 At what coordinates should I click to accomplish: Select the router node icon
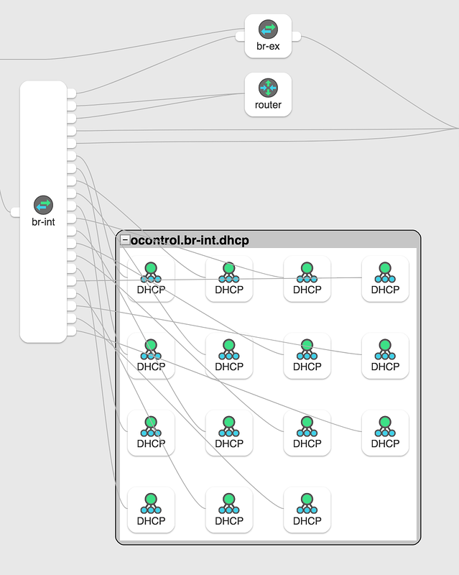[x=268, y=88]
